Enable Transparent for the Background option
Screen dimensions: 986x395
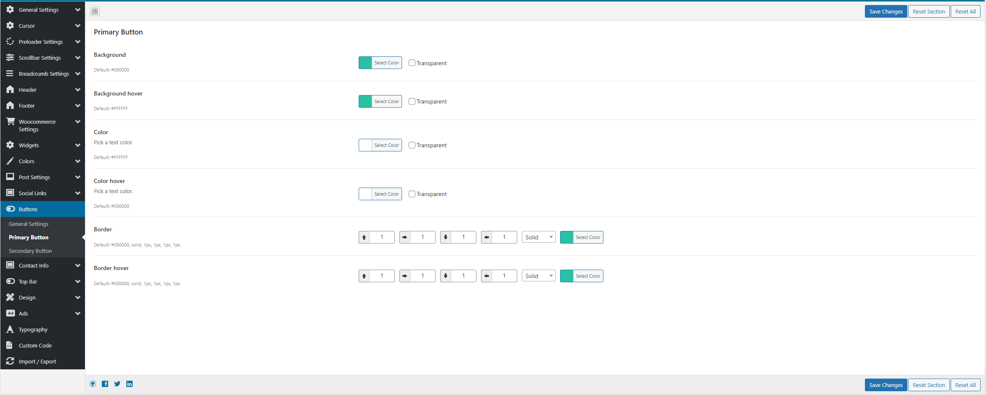pos(412,63)
